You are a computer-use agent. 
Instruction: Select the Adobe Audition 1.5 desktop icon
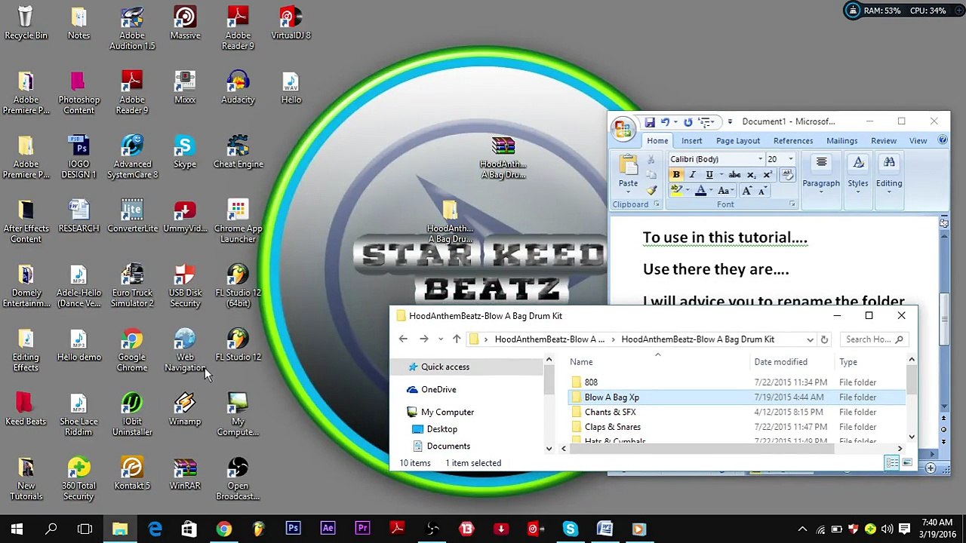point(132,29)
